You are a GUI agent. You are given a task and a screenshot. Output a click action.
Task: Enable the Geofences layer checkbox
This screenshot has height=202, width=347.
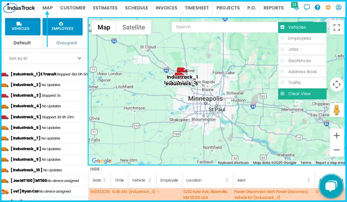pos(282,61)
